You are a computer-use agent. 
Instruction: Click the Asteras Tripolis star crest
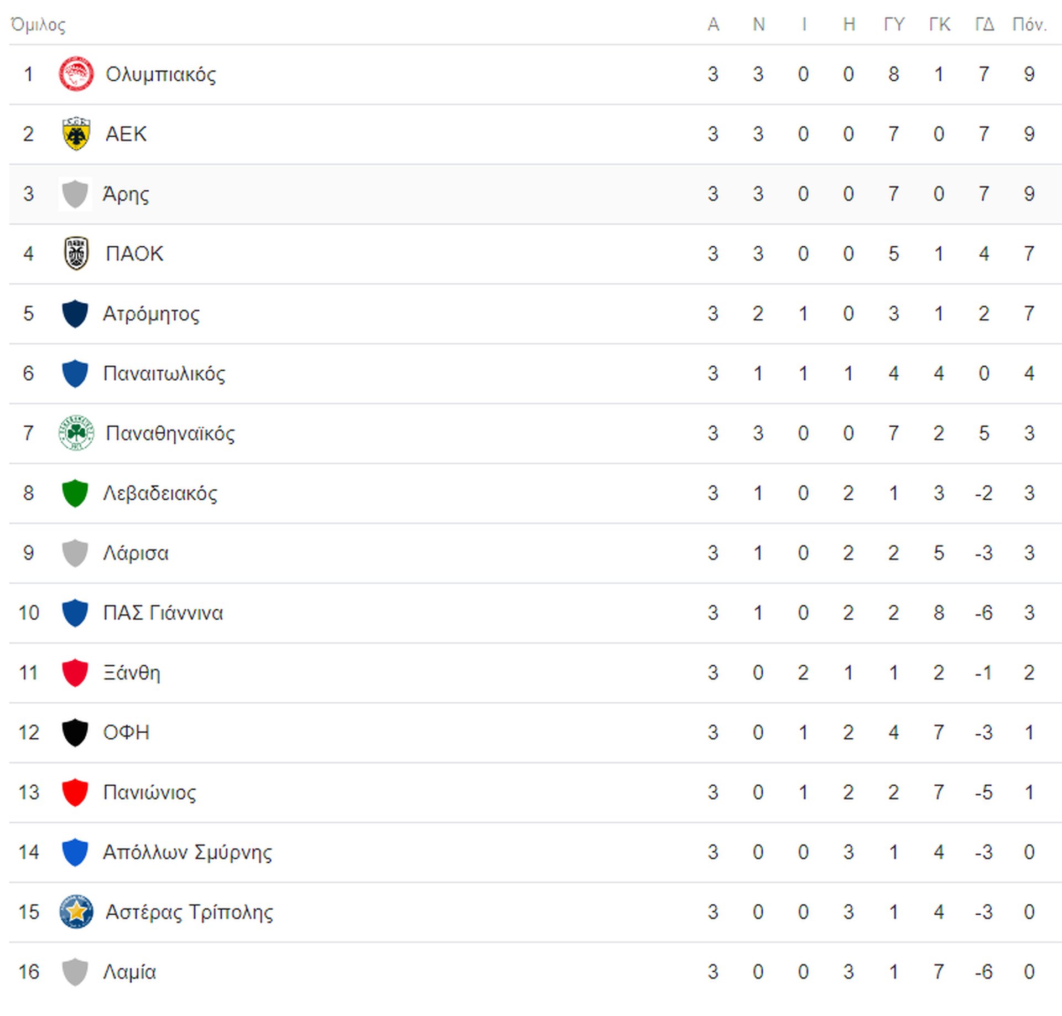(76, 911)
